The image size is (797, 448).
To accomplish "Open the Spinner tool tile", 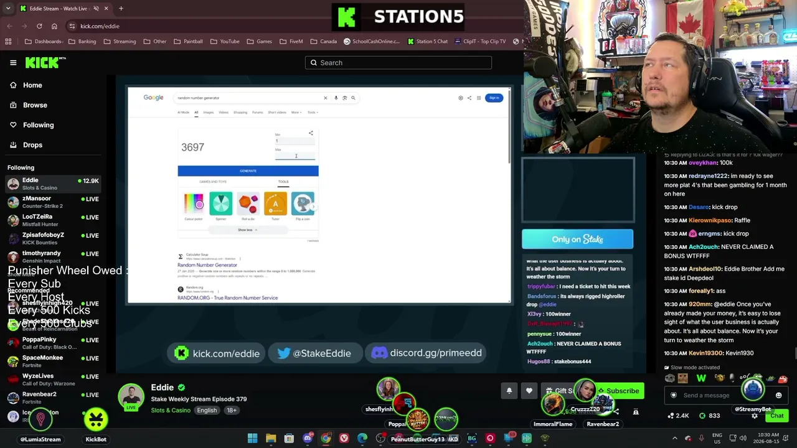I will pyautogui.click(x=220, y=206).
